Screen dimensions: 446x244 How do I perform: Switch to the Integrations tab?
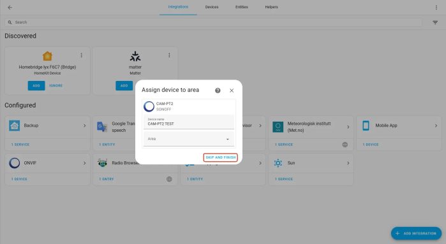(x=178, y=7)
